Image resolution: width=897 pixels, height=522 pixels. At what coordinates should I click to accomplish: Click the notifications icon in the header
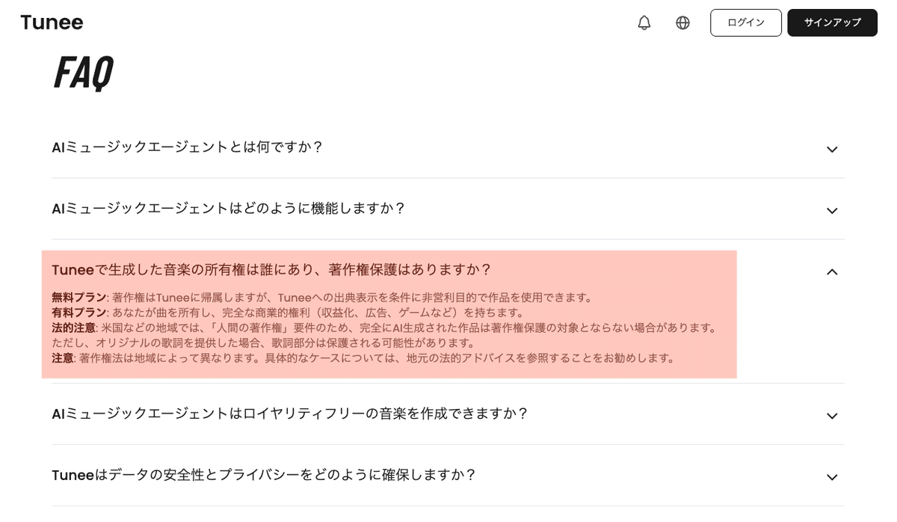(x=643, y=22)
